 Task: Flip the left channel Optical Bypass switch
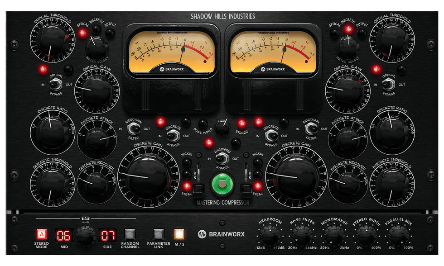point(55,84)
